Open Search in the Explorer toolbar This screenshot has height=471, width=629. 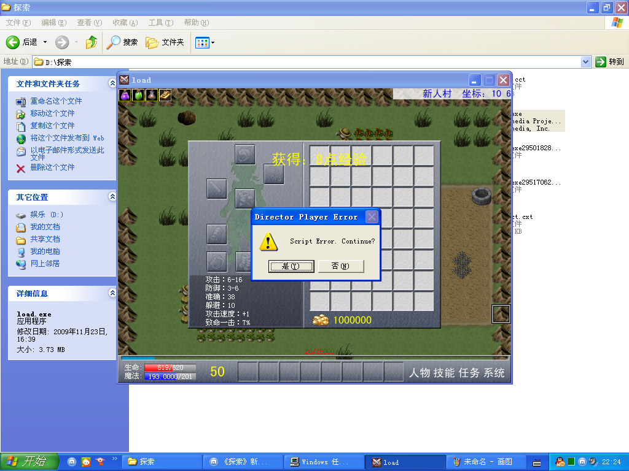coord(122,42)
